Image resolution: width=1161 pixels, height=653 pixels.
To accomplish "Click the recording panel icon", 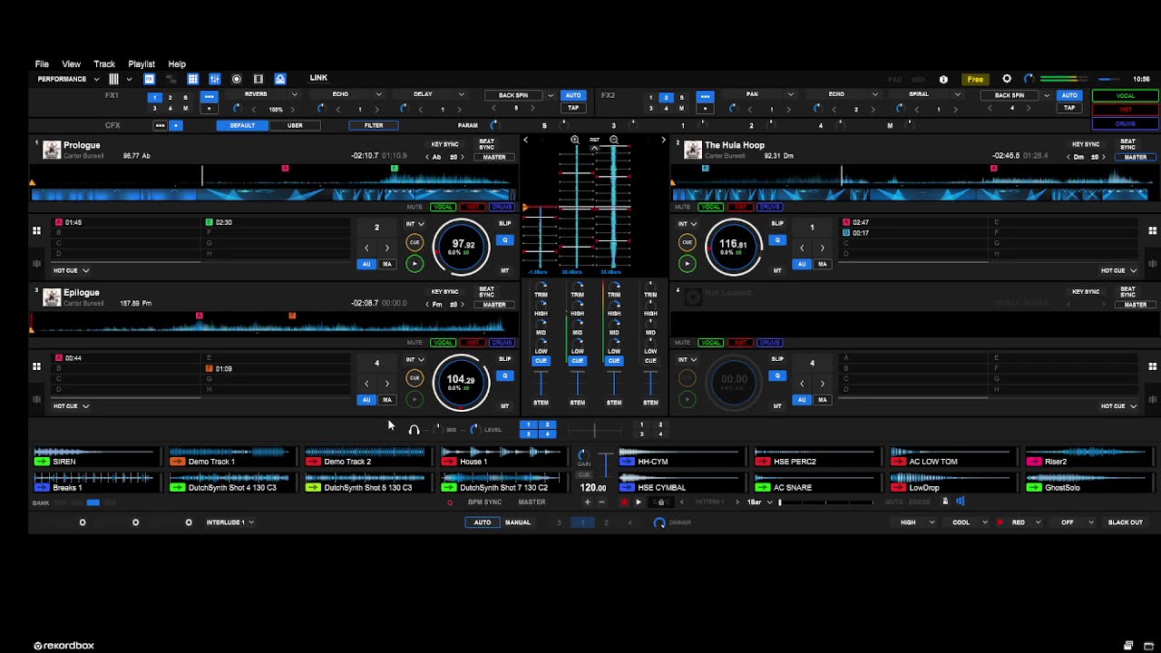I will (237, 79).
